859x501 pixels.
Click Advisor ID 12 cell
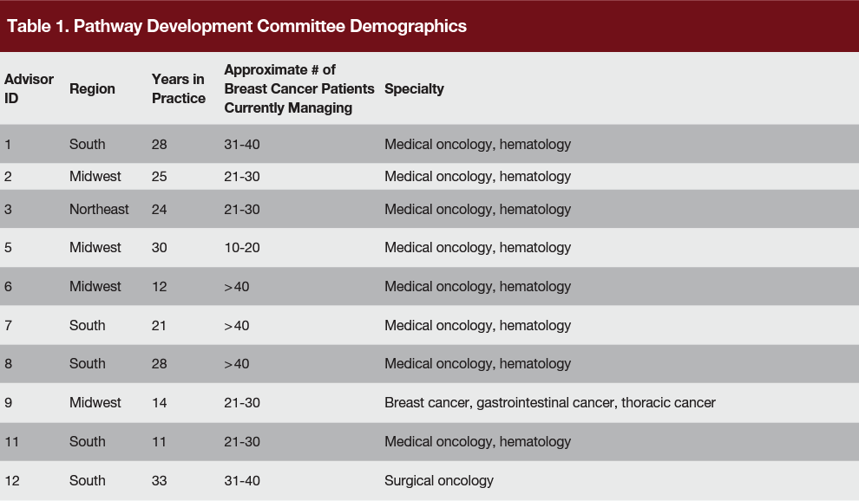click(x=11, y=480)
